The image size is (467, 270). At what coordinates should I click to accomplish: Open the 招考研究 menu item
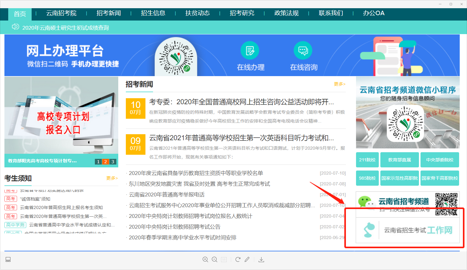click(x=242, y=13)
